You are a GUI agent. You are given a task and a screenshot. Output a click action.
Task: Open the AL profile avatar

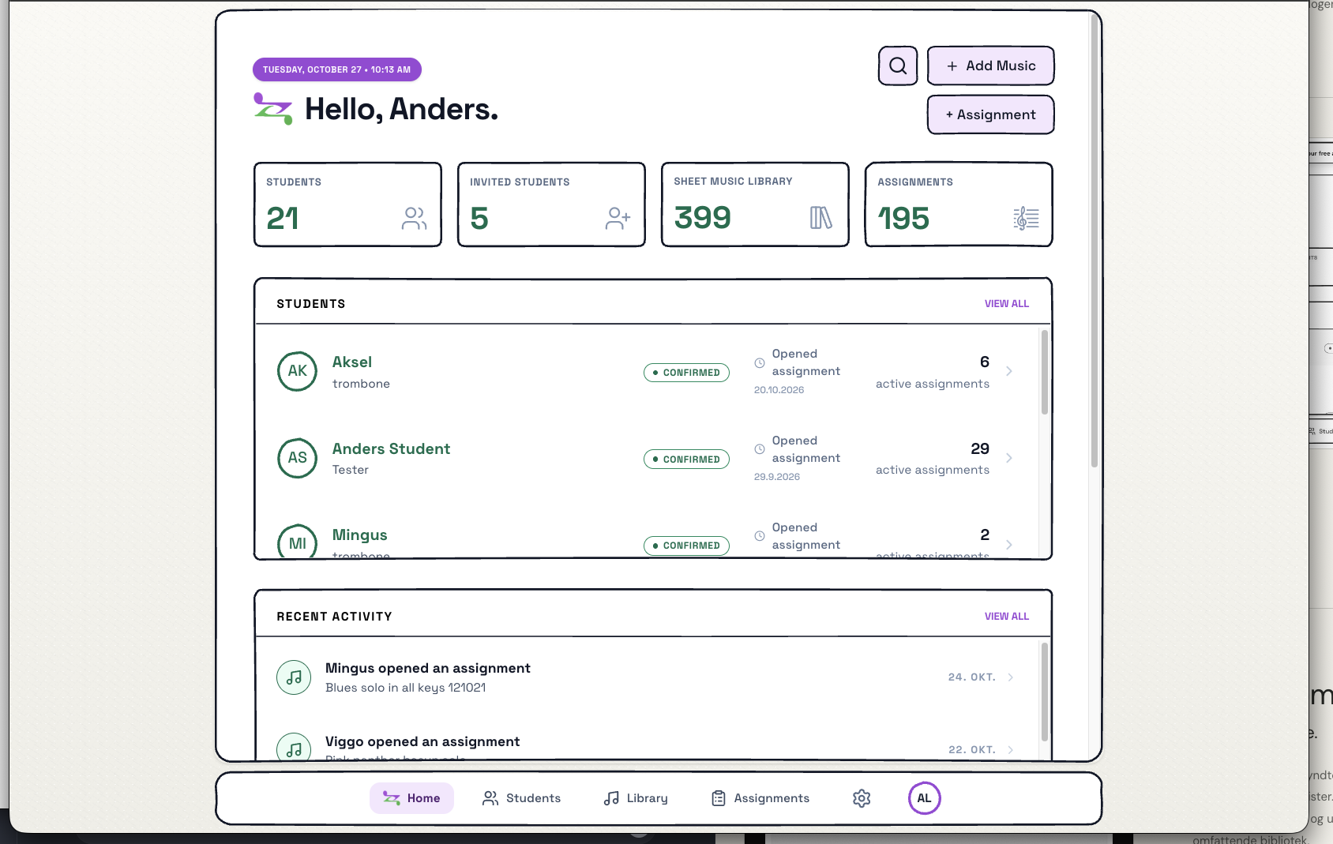pyautogui.click(x=924, y=798)
